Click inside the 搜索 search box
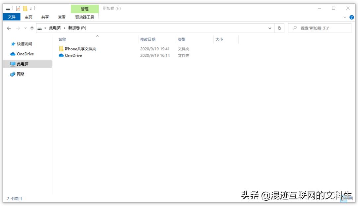This screenshot has width=358, height=206. pos(318,28)
